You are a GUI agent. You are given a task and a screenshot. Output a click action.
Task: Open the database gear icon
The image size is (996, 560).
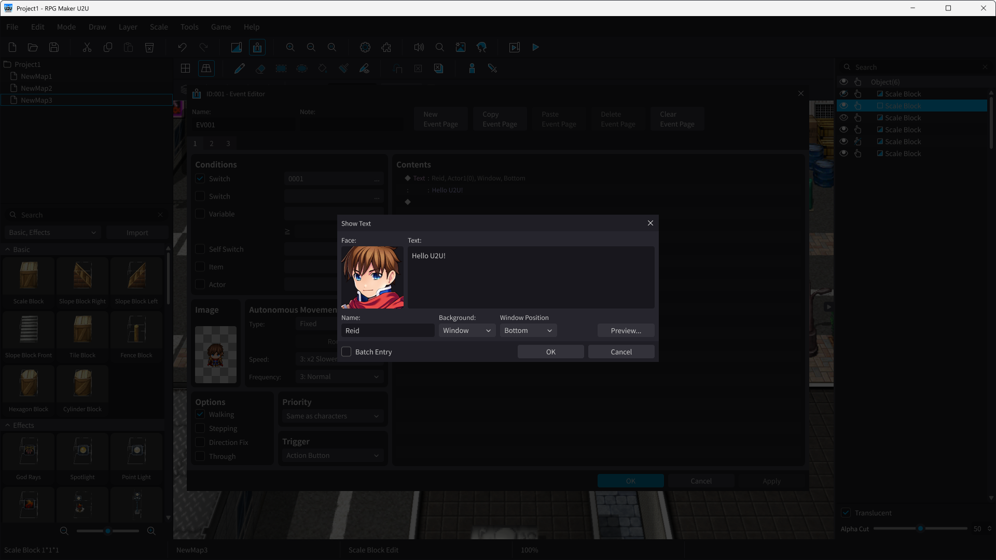point(365,47)
